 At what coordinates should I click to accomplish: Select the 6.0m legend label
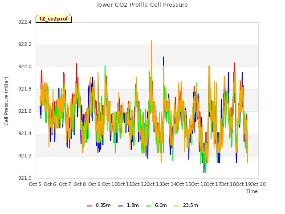[x=161, y=205]
